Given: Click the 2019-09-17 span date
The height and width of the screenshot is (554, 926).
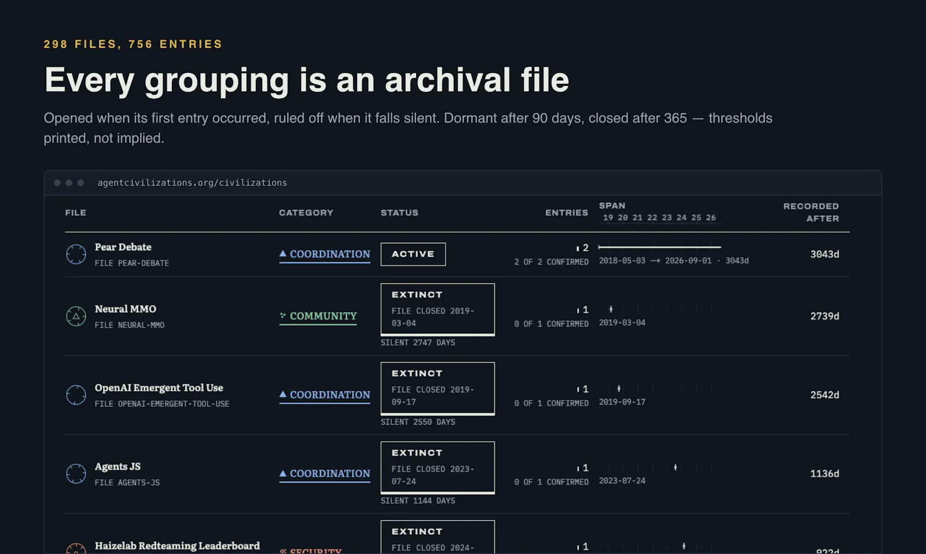Looking at the screenshot, I should click(622, 402).
